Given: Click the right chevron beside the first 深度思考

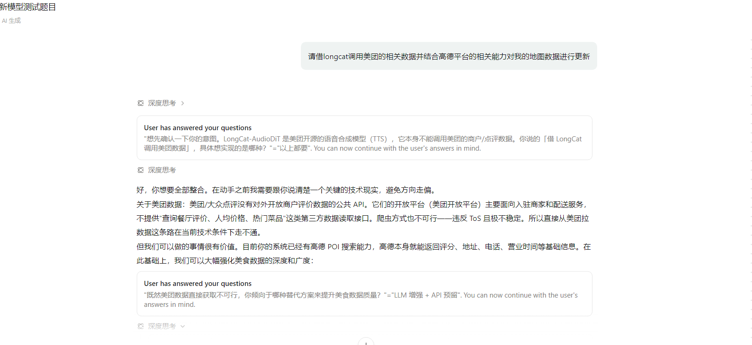Looking at the screenshot, I should click(x=182, y=103).
